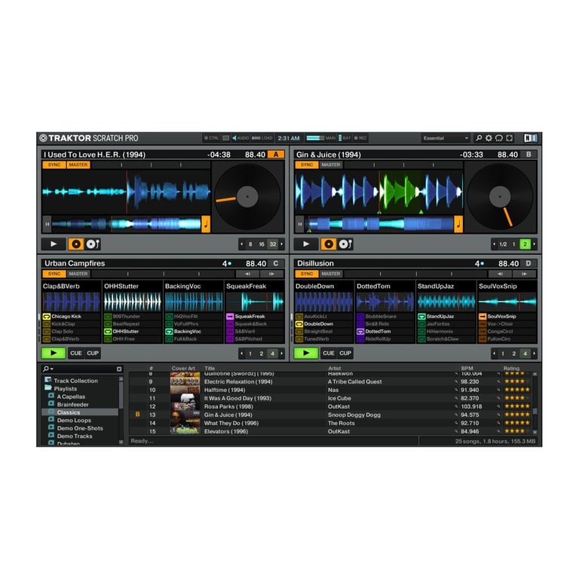Toggle Deck A key lock note icon

(206, 224)
